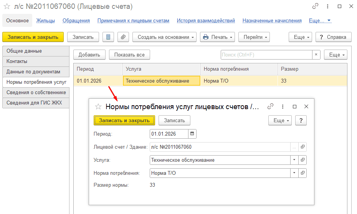
Task: Open the reports list icon button
Action: [108, 37]
